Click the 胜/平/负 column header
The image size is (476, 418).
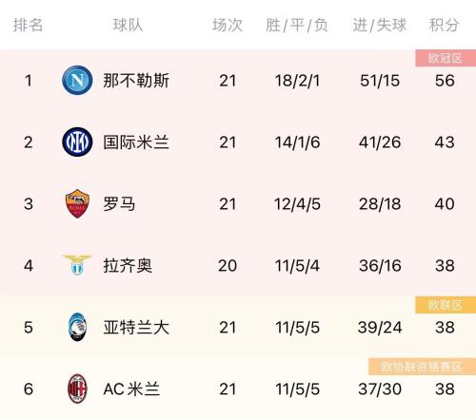[x=297, y=25]
